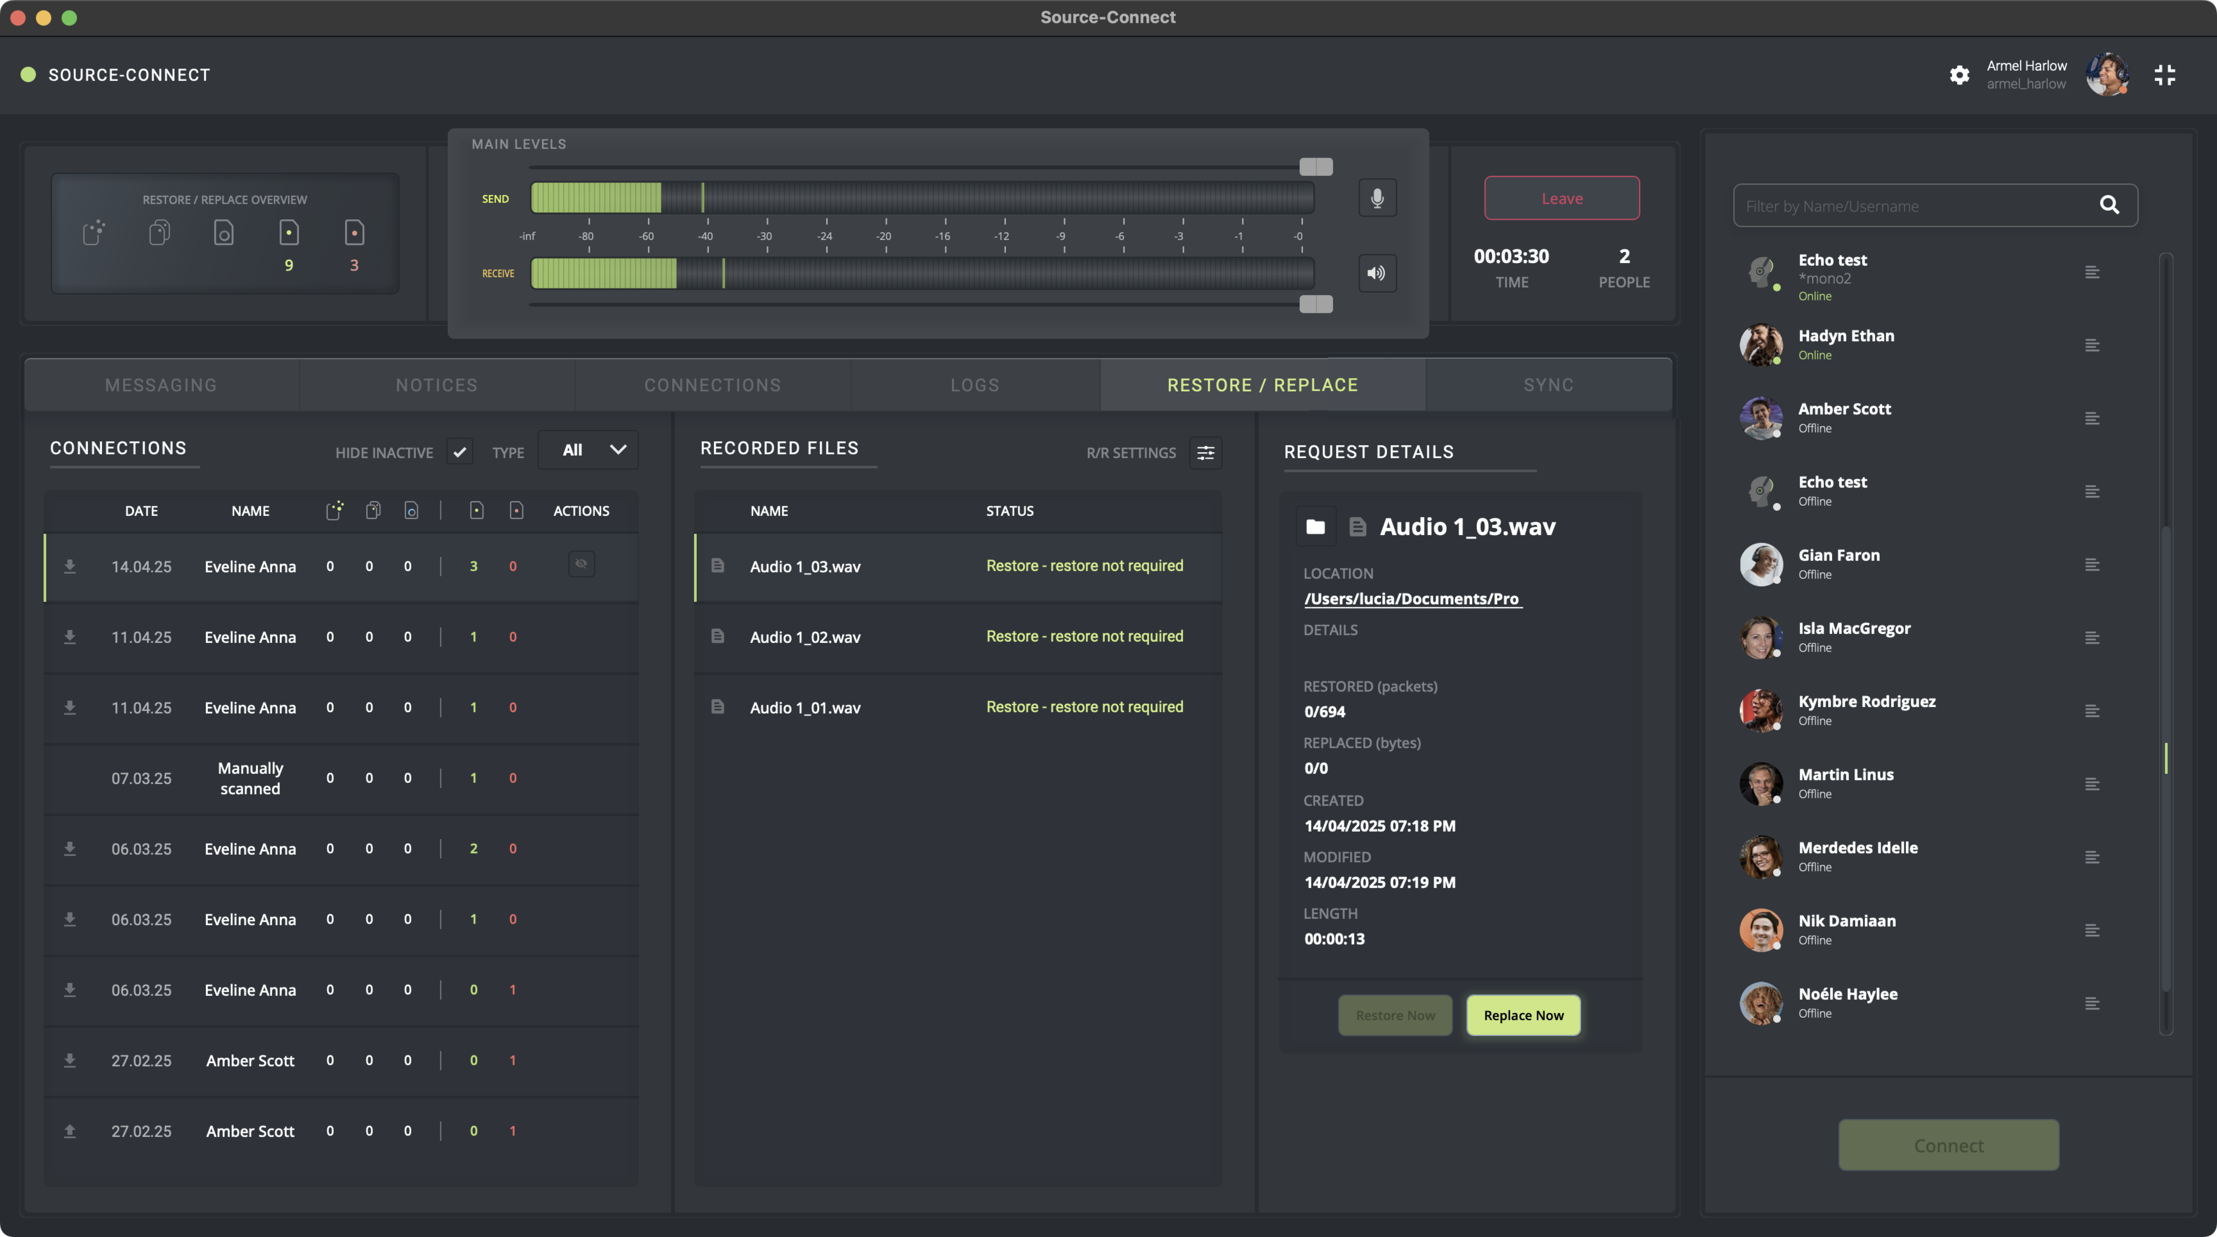2217x1237 pixels.
Task: Open Hadyn Ethan contact menu icon
Action: tap(2092, 345)
